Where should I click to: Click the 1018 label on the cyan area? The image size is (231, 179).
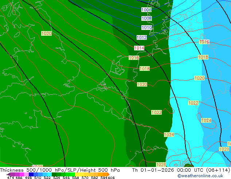click(203, 57)
